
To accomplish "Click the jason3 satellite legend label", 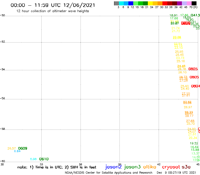I will pyautogui.click(x=132, y=167).
